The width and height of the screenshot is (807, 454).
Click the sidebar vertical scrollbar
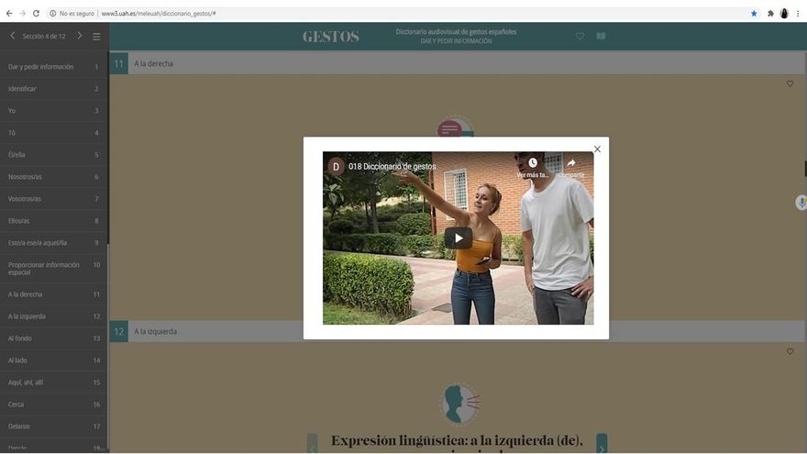[108, 149]
